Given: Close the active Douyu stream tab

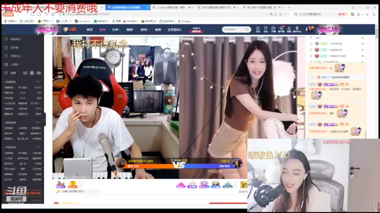Looking at the screenshot, I should point(147,8).
